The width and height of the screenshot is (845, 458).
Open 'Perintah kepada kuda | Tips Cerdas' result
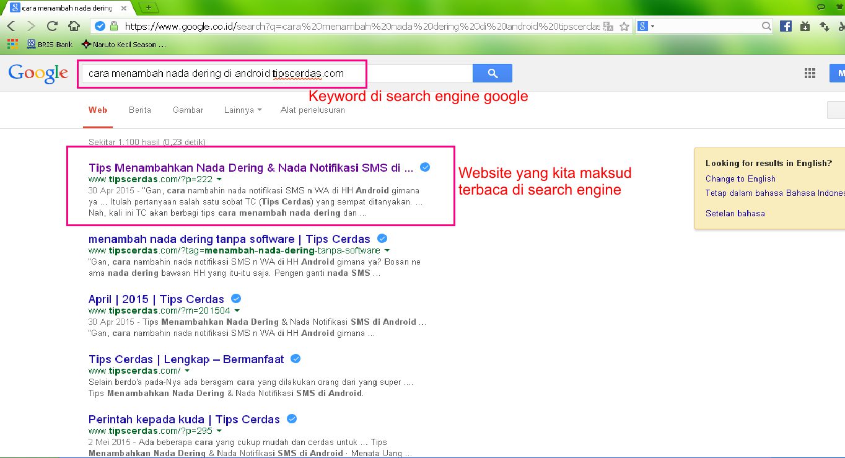[184, 419]
